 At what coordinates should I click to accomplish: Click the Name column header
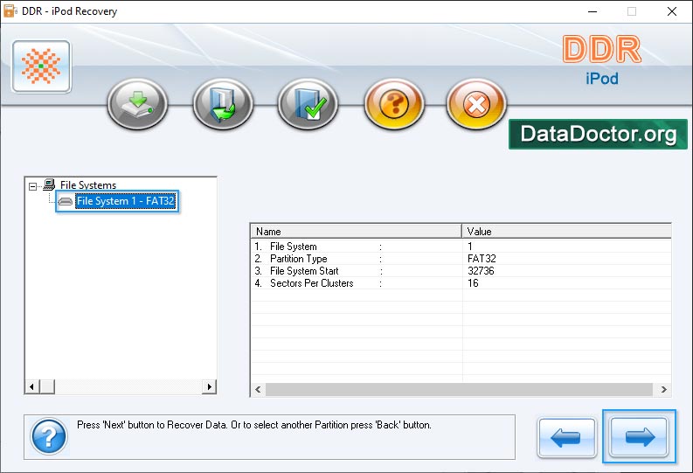point(357,231)
